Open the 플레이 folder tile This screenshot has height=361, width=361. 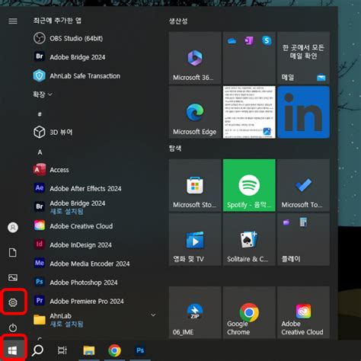[304, 240]
